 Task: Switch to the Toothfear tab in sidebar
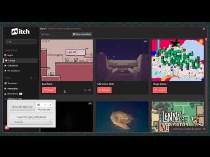pos(10,83)
